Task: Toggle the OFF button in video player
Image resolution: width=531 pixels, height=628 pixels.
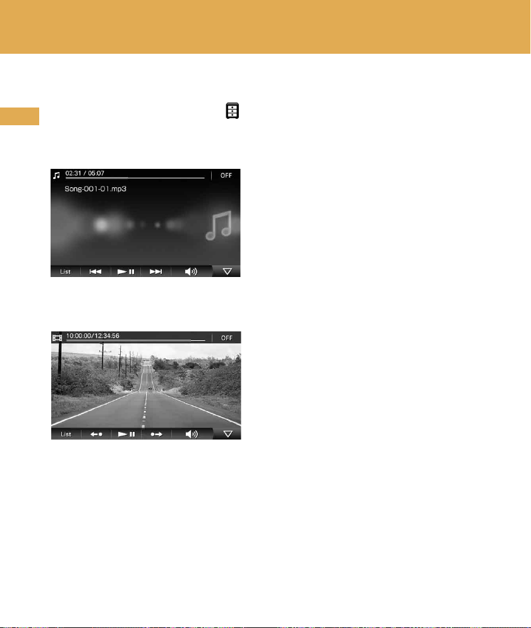Action: click(227, 338)
